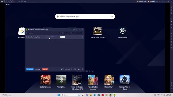Open the weather widget on the taskbar

click(x=6, y=95)
